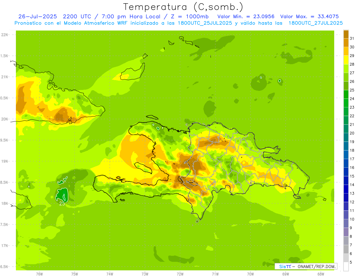Select the purple legend swatch between 8 and 9
360x278 pixels.
(346, 232)
